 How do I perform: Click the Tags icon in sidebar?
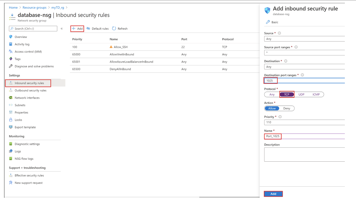[11, 59]
